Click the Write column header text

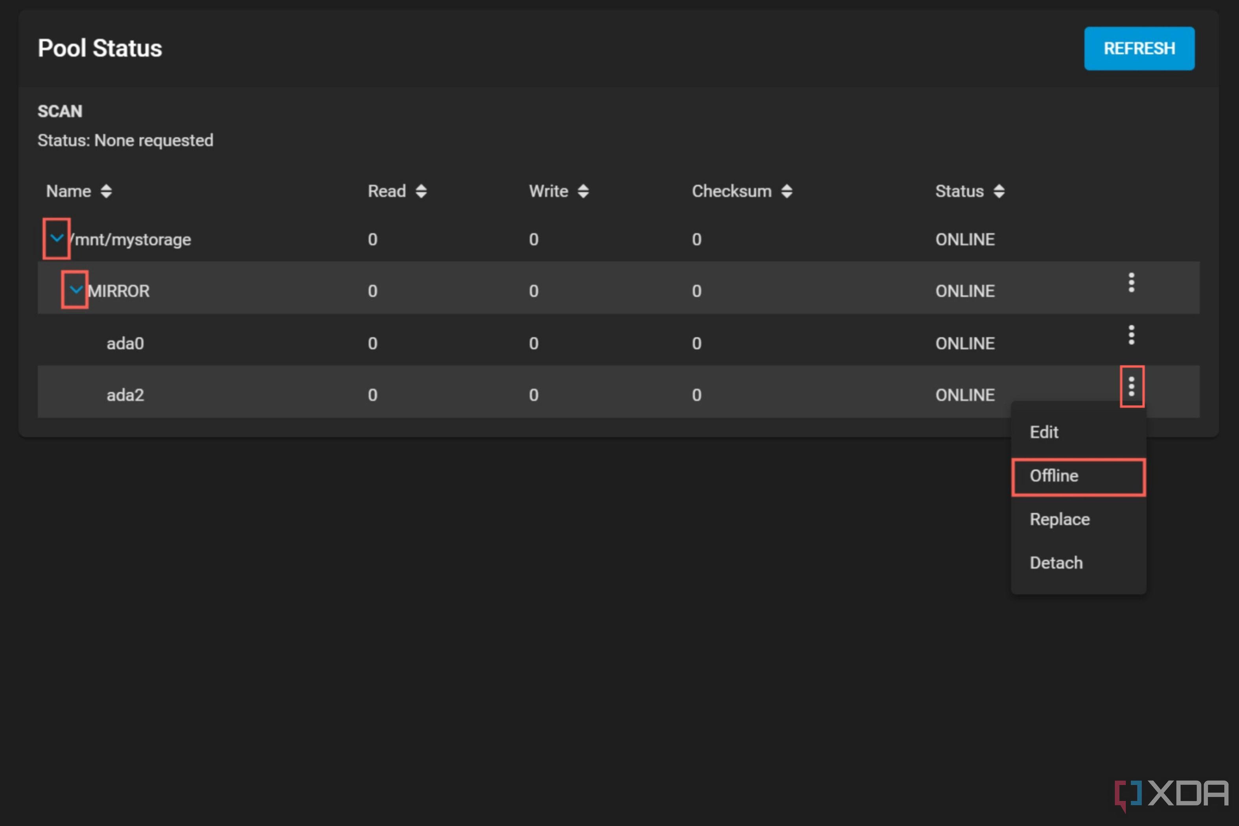tap(548, 191)
